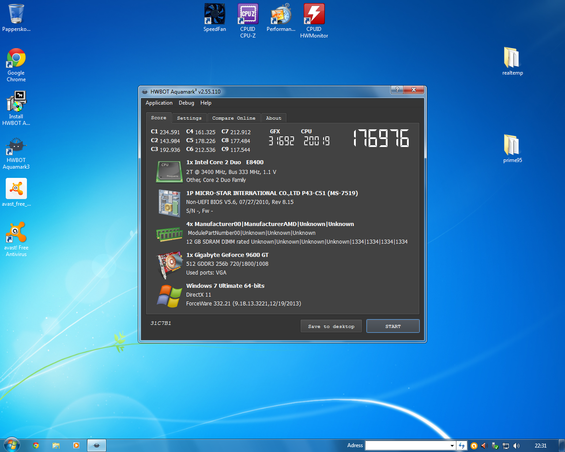Open the Application menu
The width and height of the screenshot is (565, 452).
(x=159, y=103)
